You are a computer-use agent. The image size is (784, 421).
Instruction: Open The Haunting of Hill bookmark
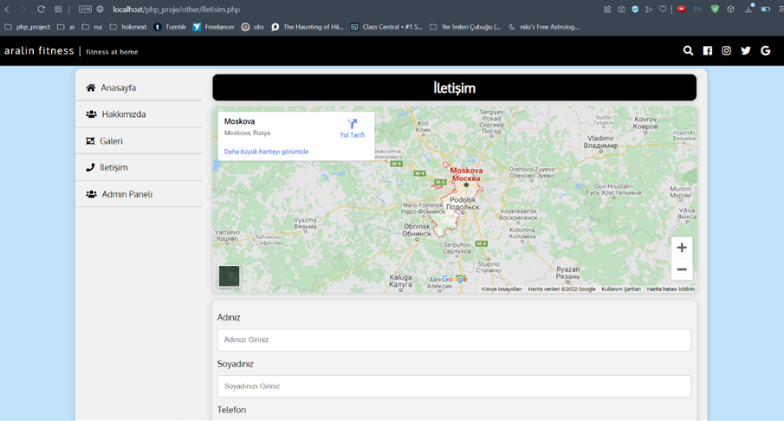click(307, 27)
